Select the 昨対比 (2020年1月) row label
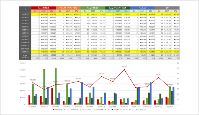The image size is (199, 115). tap(25, 57)
